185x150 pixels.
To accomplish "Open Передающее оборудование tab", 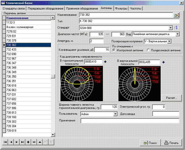I will point(46,9).
